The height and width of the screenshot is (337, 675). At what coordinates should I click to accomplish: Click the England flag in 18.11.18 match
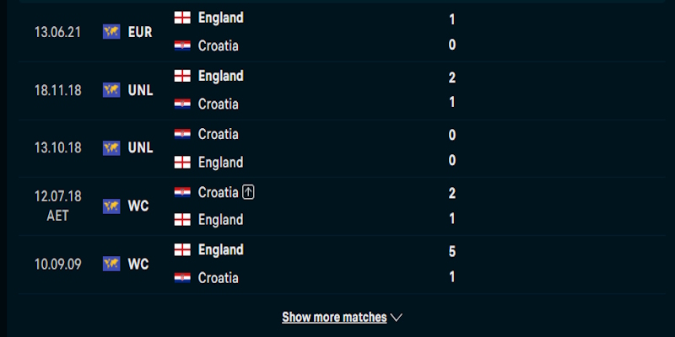point(182,76)
